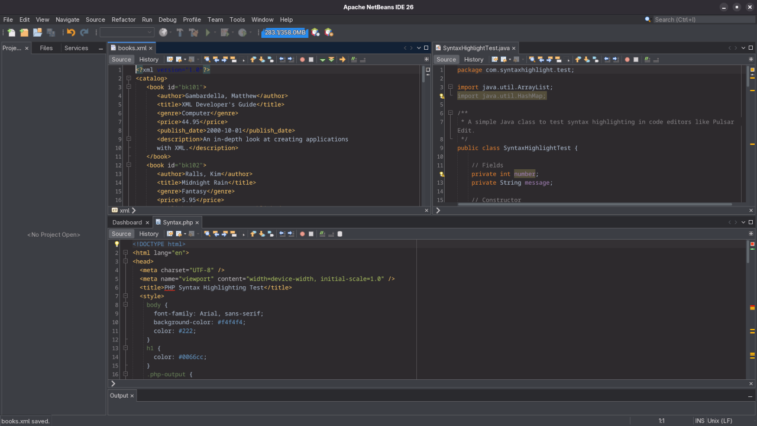Collapse the catalog element fold at line 2

(128, 78)
